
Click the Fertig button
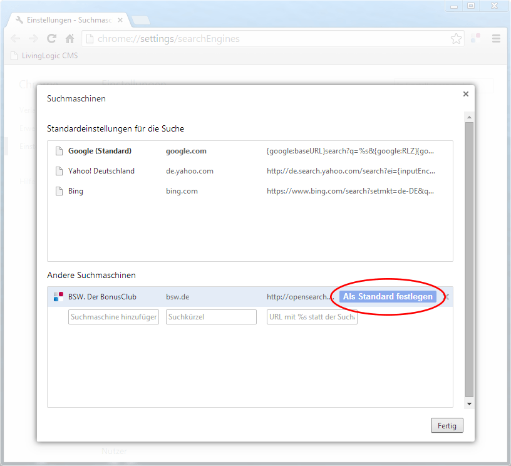(446, 425)
